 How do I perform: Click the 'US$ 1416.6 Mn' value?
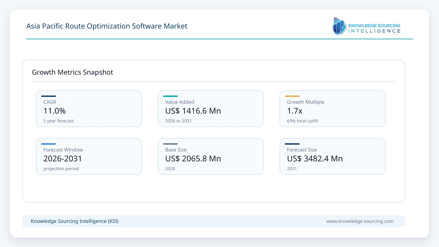(193, 111)
